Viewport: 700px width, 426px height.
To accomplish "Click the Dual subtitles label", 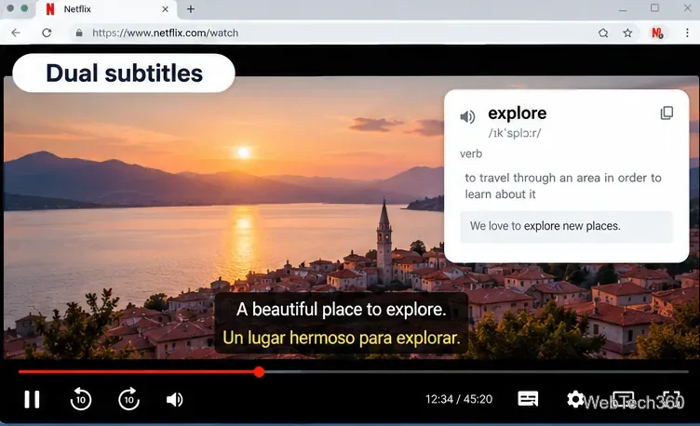I will (124, 73).
